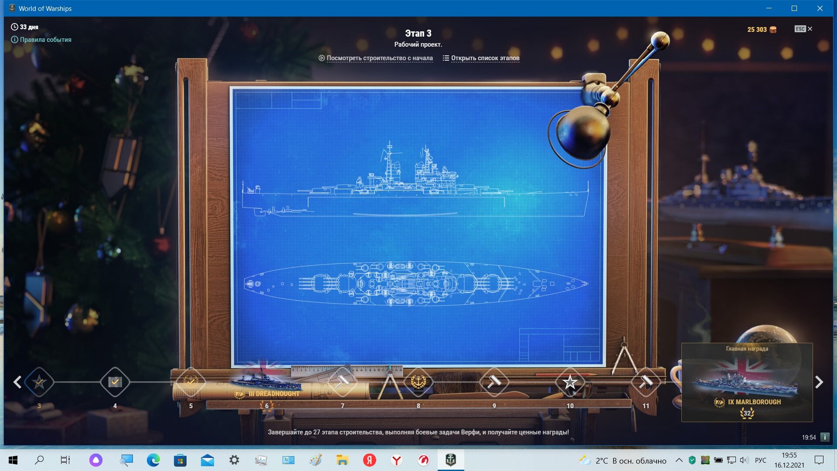Open weather widget 2°C in taskbar

[623, 461]
